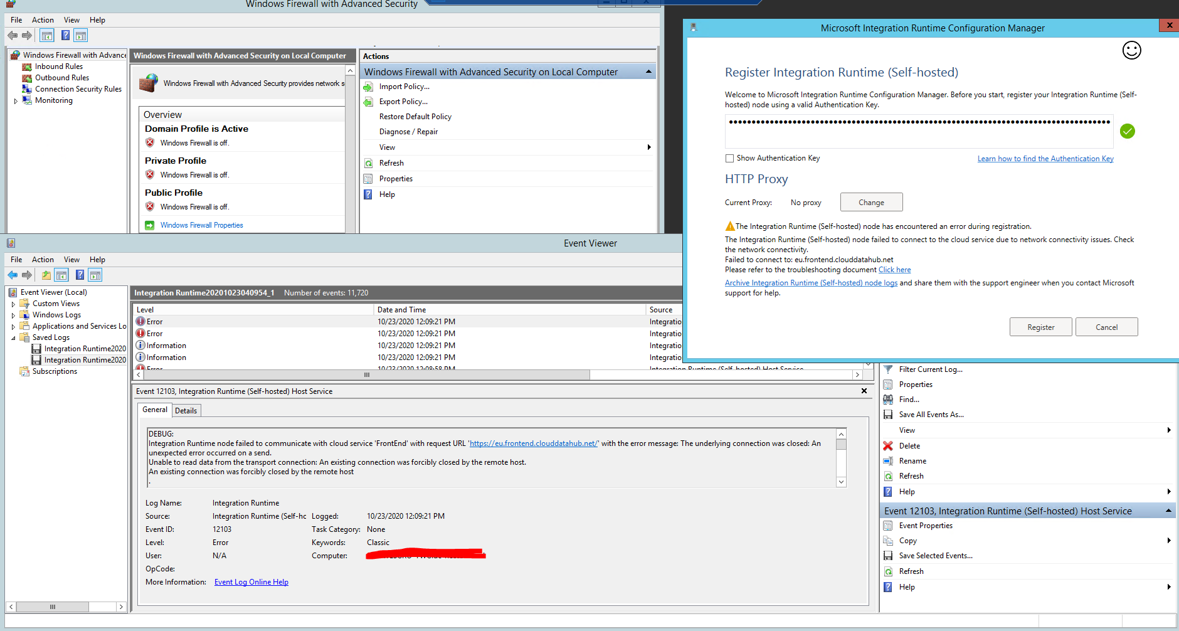Open Find using the binoculars icon

(888, 400)
